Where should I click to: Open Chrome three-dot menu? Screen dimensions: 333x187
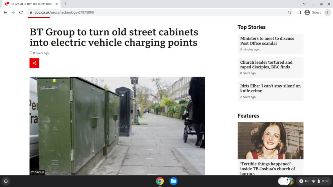point(328,13)
